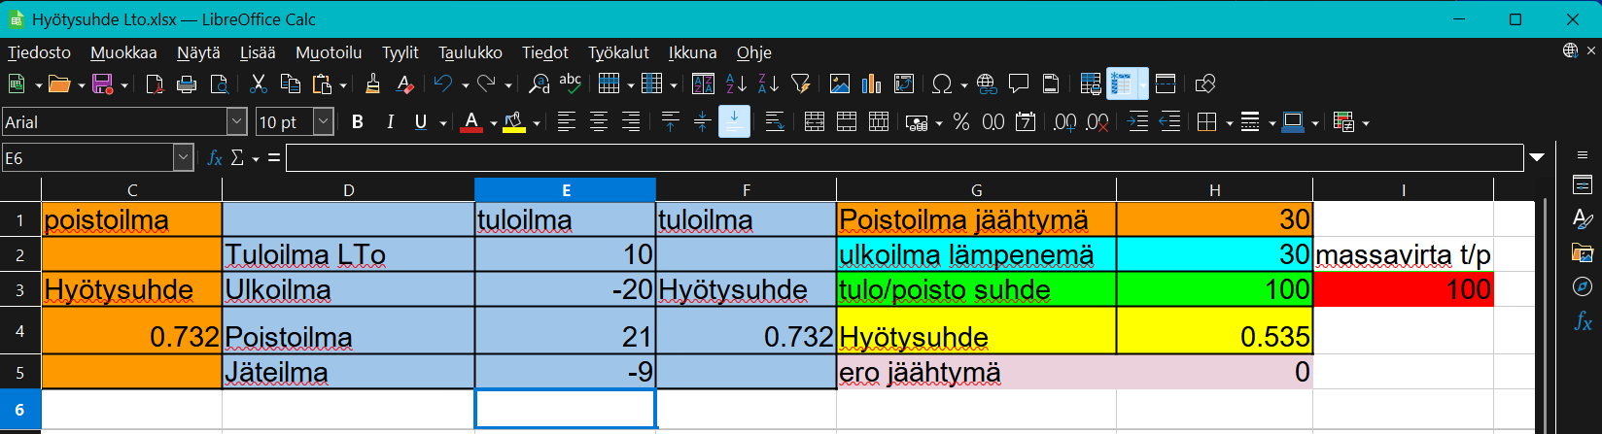1602x434 pixels.
Task: Center cell text horizontally
Action: [x=599, y=122]
